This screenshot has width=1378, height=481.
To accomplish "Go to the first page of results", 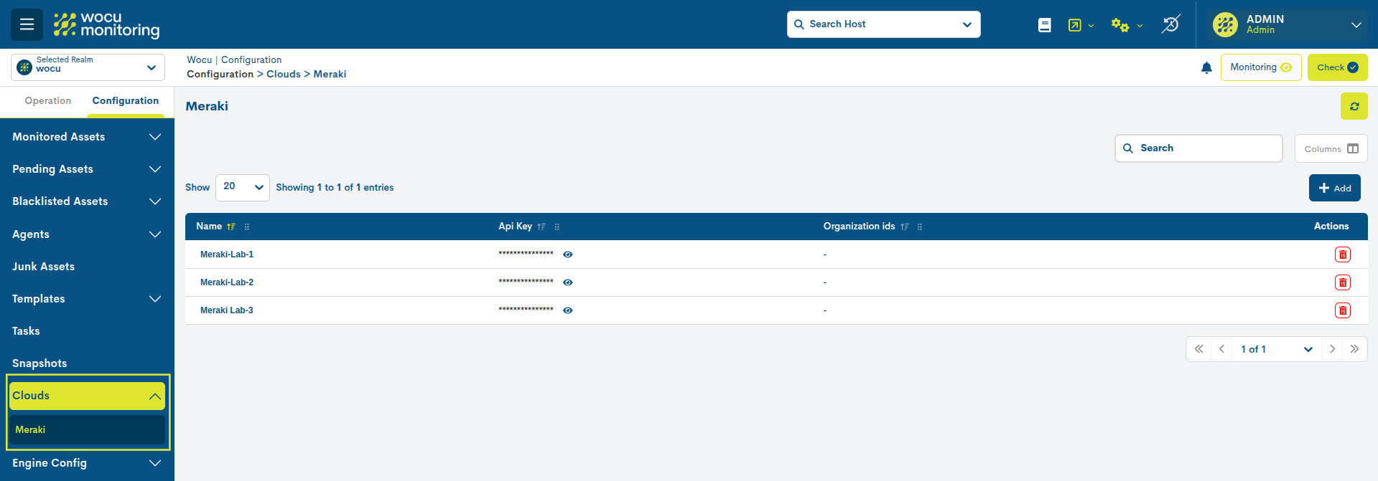I will (x=1198, y=349).
